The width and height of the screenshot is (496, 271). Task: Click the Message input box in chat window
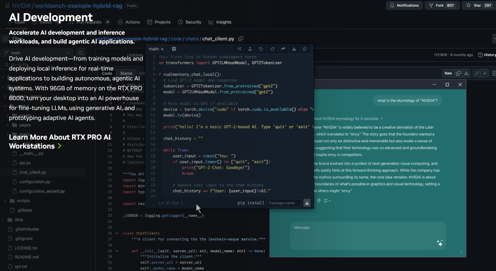pos(368,235)
